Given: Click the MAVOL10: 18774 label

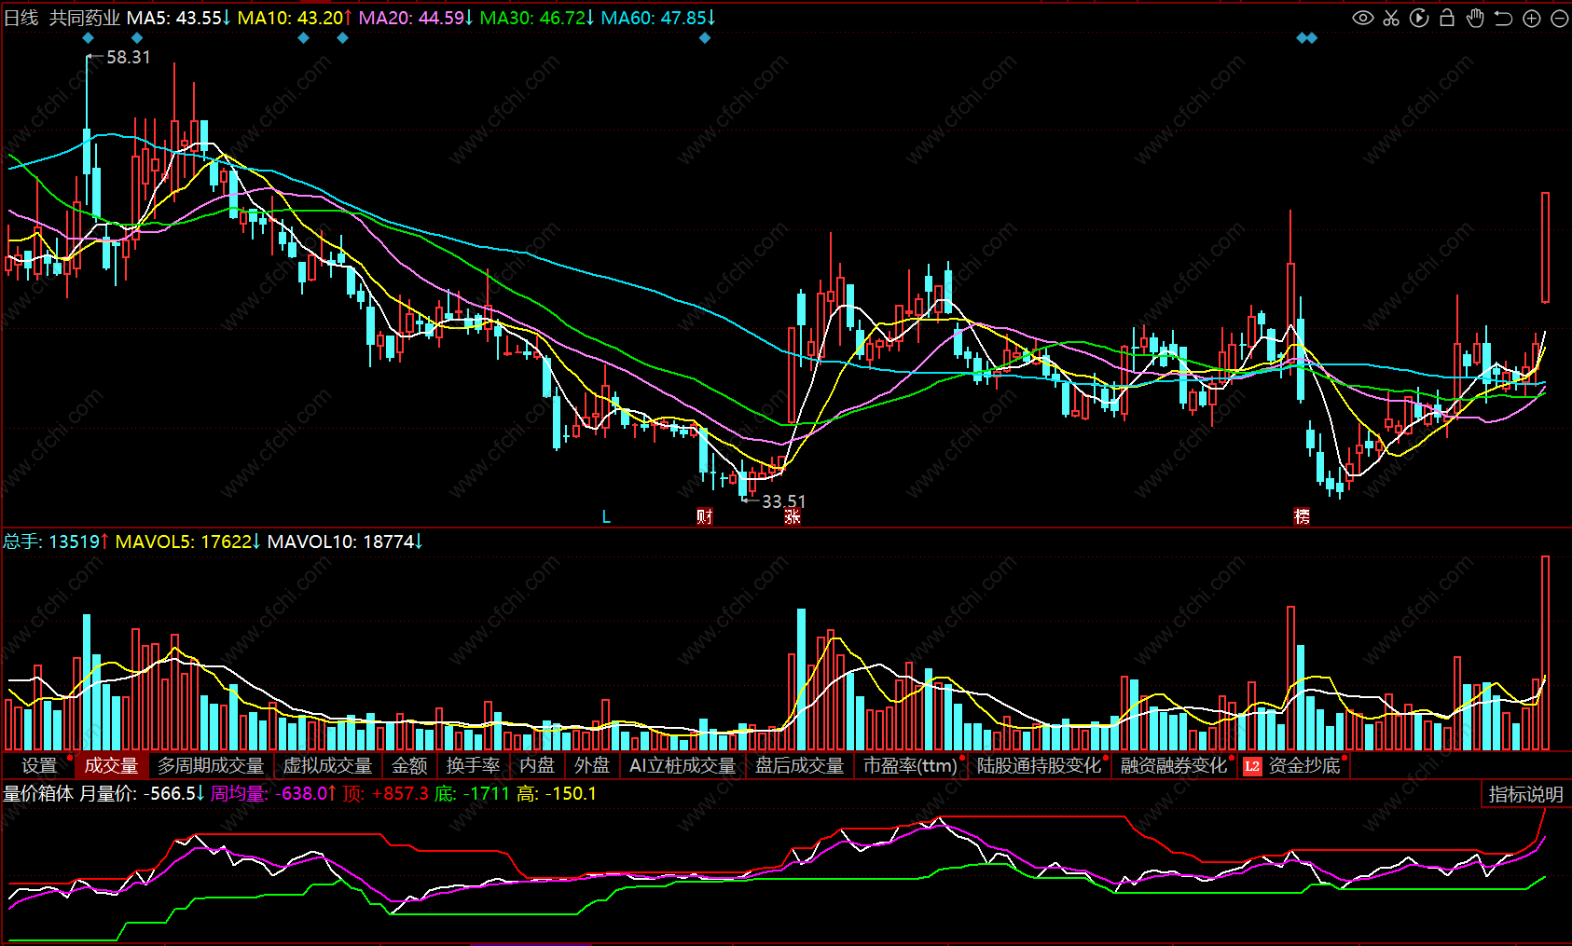Looking at the screenshot, I should (345, 542).
